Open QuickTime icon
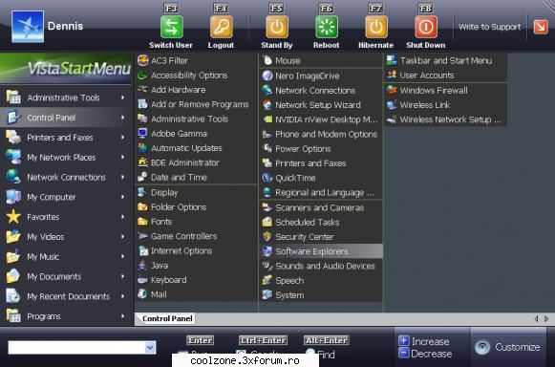This screenshot has width=555, height=367. click(x=267, y=178)
